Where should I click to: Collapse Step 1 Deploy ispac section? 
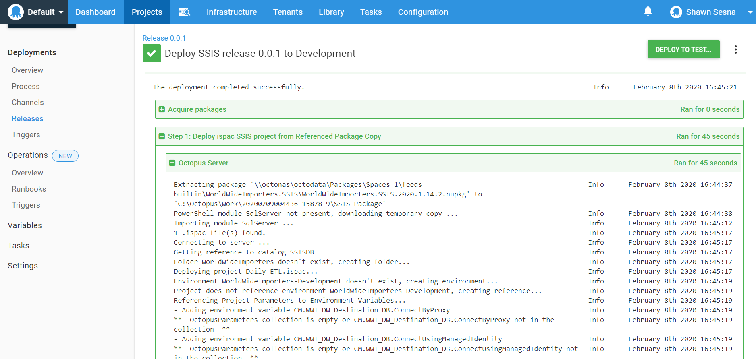pos(162,136)
